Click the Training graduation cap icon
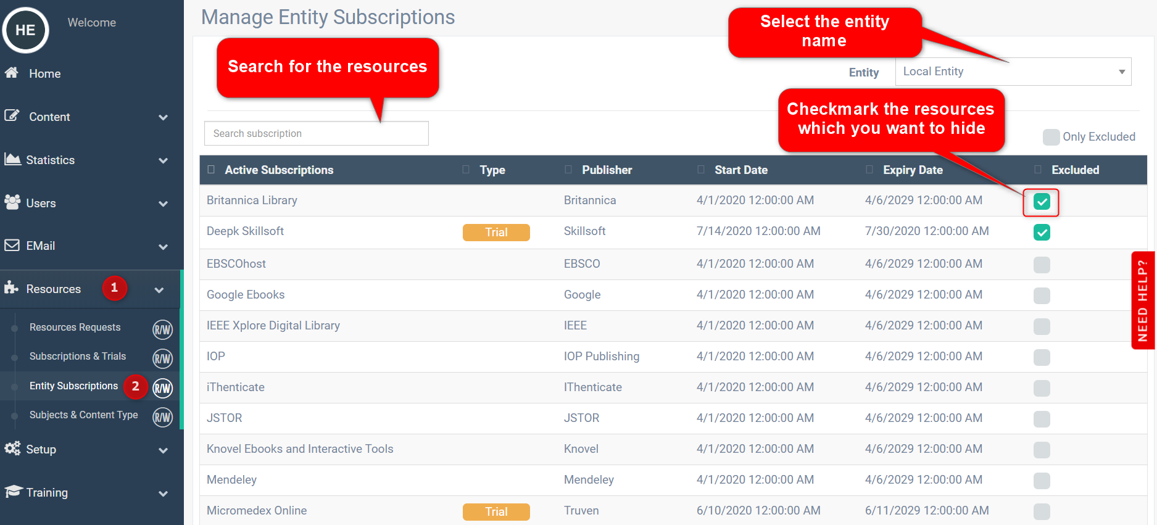This screenshot has height=525, width=1157. click(13, 492)
